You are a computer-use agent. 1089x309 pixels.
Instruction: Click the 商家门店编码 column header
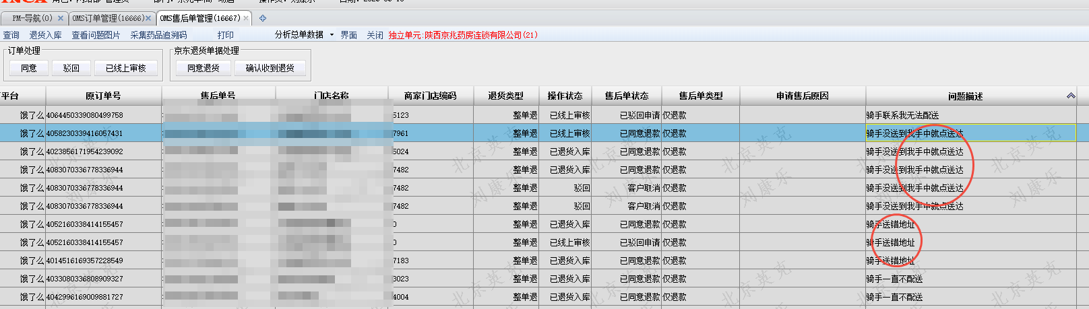point(431,96)
